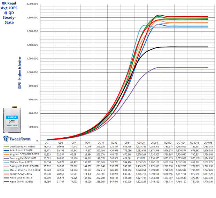Click the 1,200,000 y-axis label

pyautogui.click(x=32, y=59)
